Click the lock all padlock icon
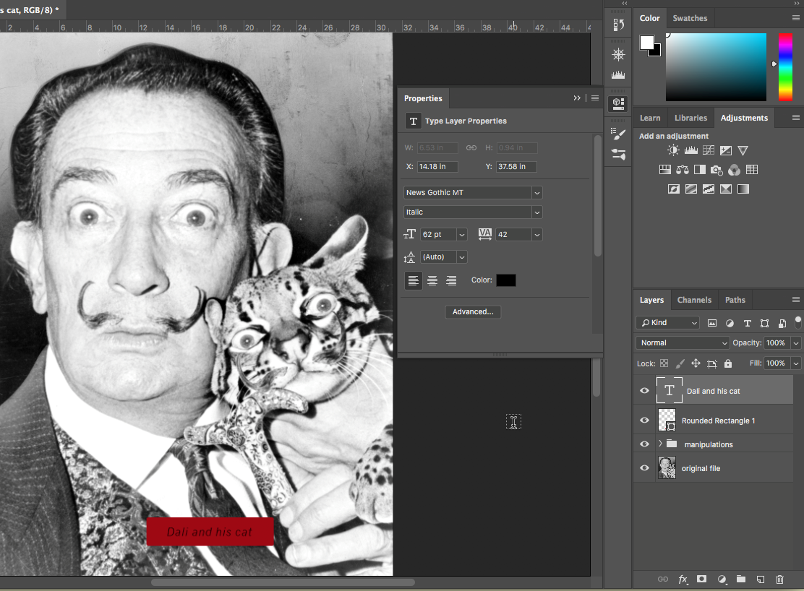This screenshot has height=591, width=804. (x=728, y=363)
